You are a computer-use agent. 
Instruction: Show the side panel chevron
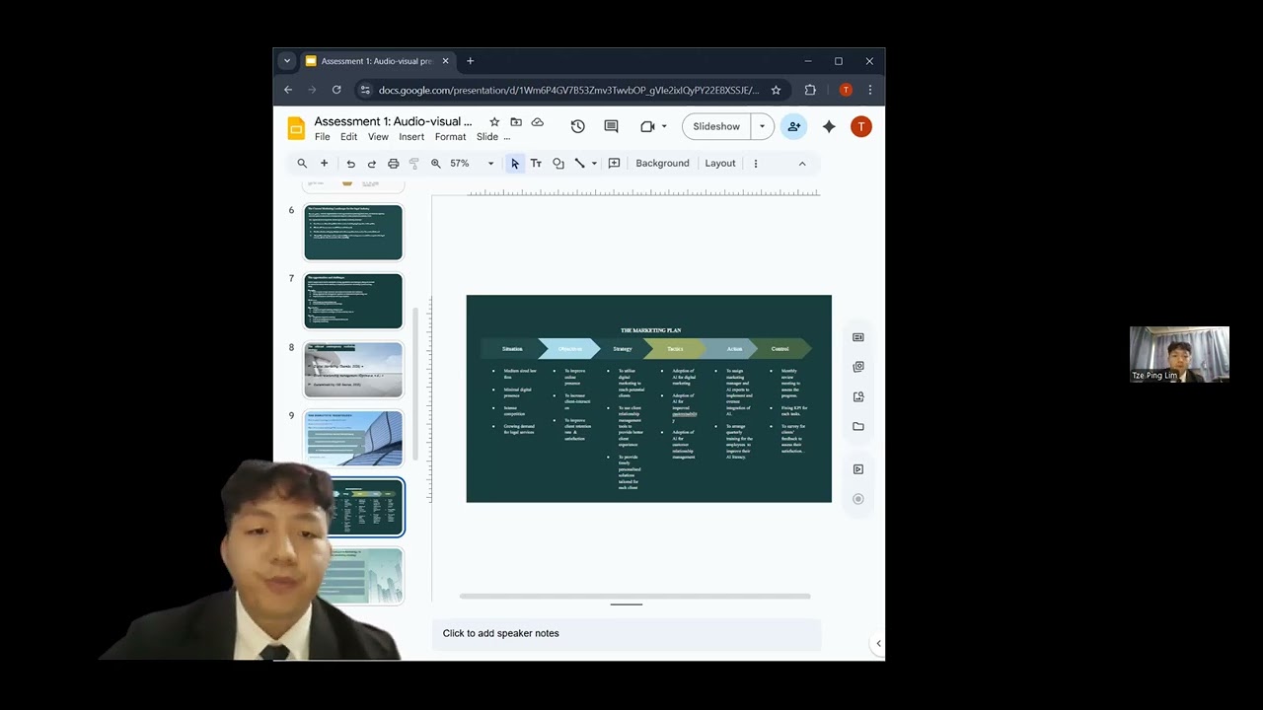878,644
